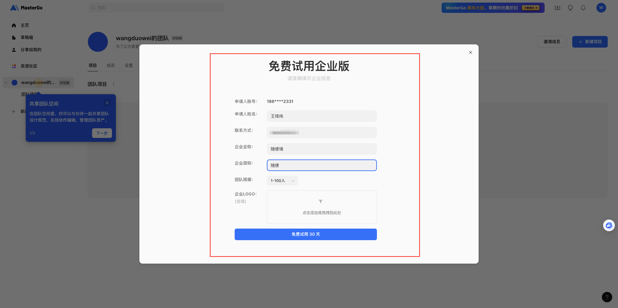Image resolution: width=618 pixels, height=308 pixels.
Task: Open 资源社区 in the sidebar
Action: click(29, 66)
